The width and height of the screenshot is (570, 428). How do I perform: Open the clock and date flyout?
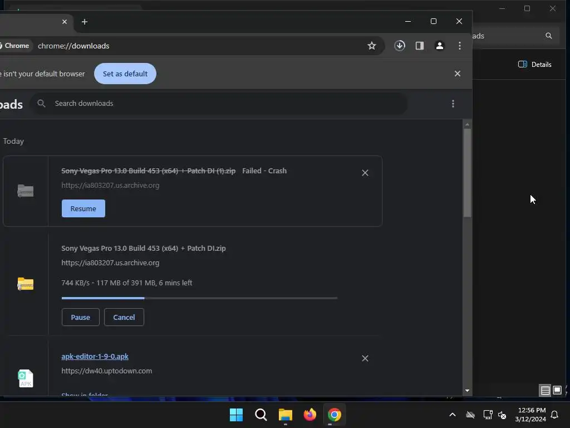[x=530, y=415]
